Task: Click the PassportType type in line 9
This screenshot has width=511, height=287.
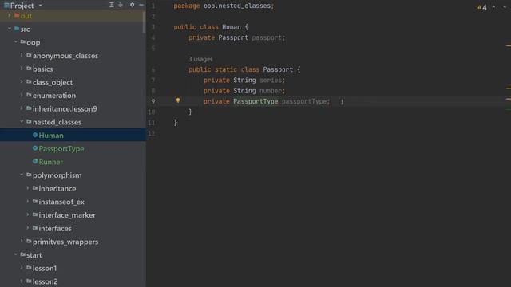Action: click(255, 101)
